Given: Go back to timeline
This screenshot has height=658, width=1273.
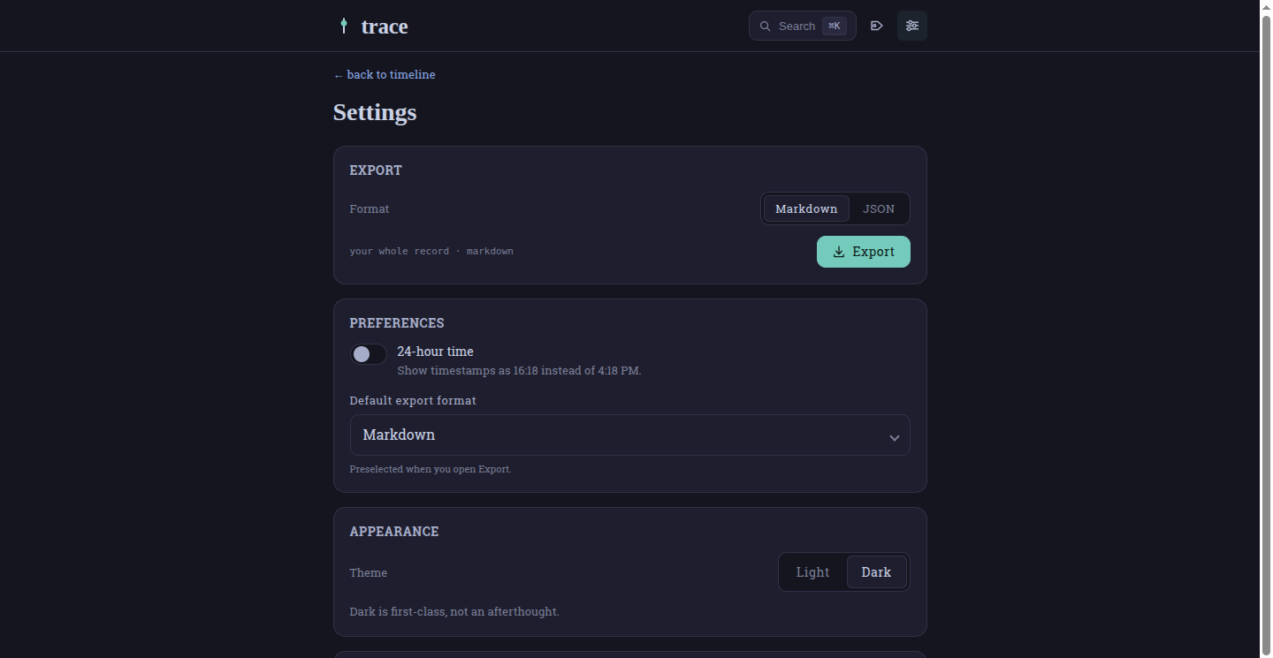Looking at the screenshot, I should [385, 75].
